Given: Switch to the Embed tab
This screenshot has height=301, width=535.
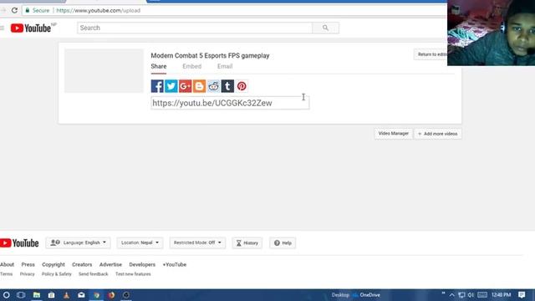Looking at the screenshot, I should click(x=191, y=67).
